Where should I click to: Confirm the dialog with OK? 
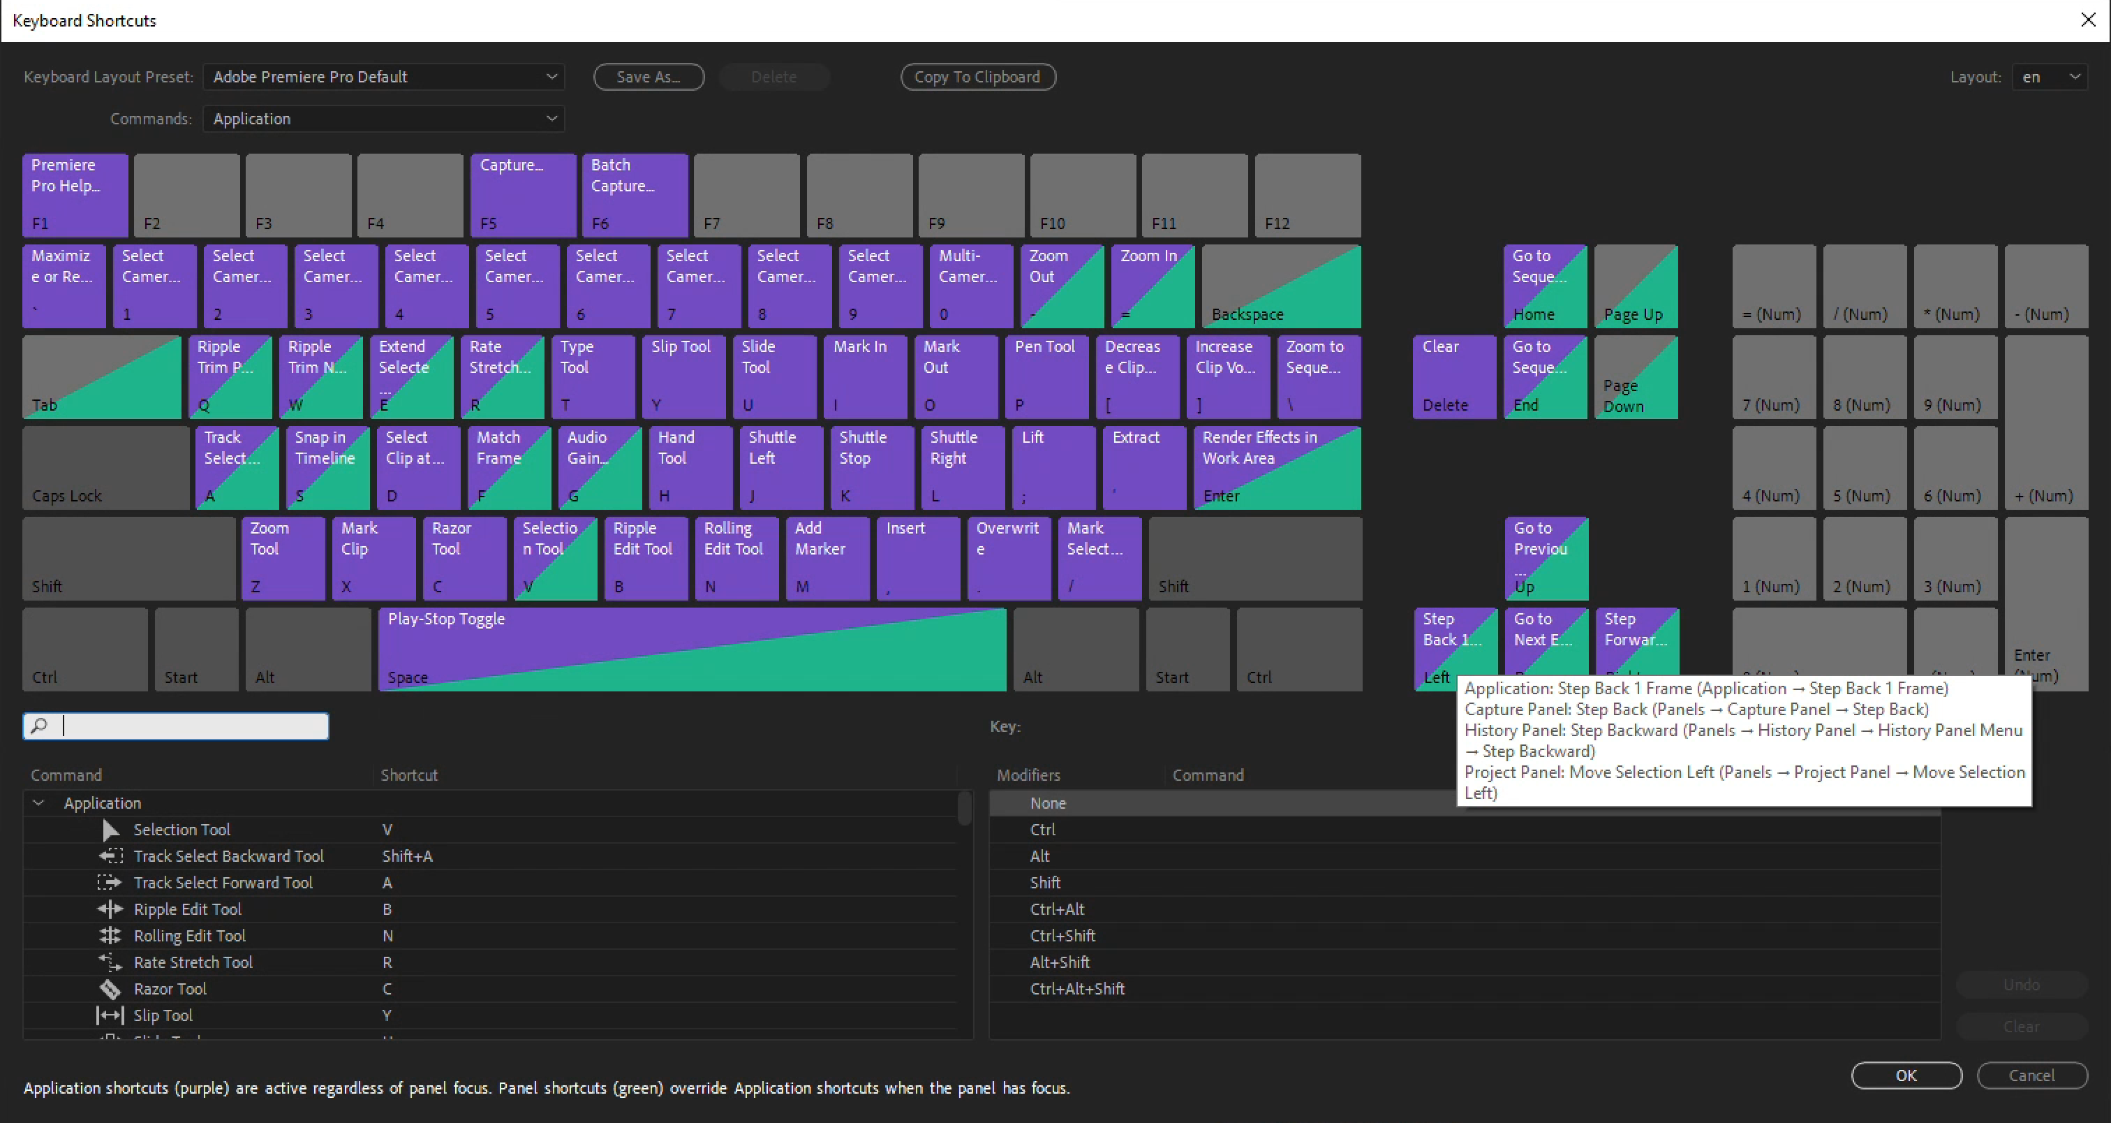1906,1076
